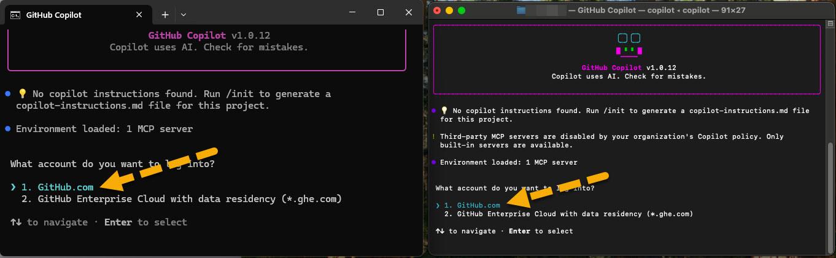
Task: Click the lightbulb icon in the macOS terminal
Action: (445, 111)
